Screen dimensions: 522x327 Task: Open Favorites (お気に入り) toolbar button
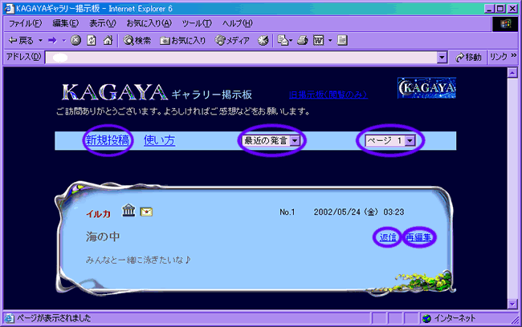pos(182,41)
